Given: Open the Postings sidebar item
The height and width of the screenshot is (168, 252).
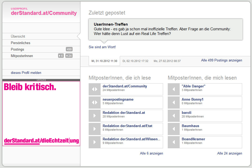Looking at the screenshot, I should tap(41, 49).
